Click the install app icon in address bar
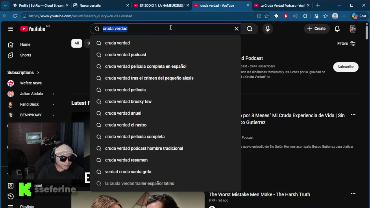This screenshot has width=370, height=208. tap(259, 16)
